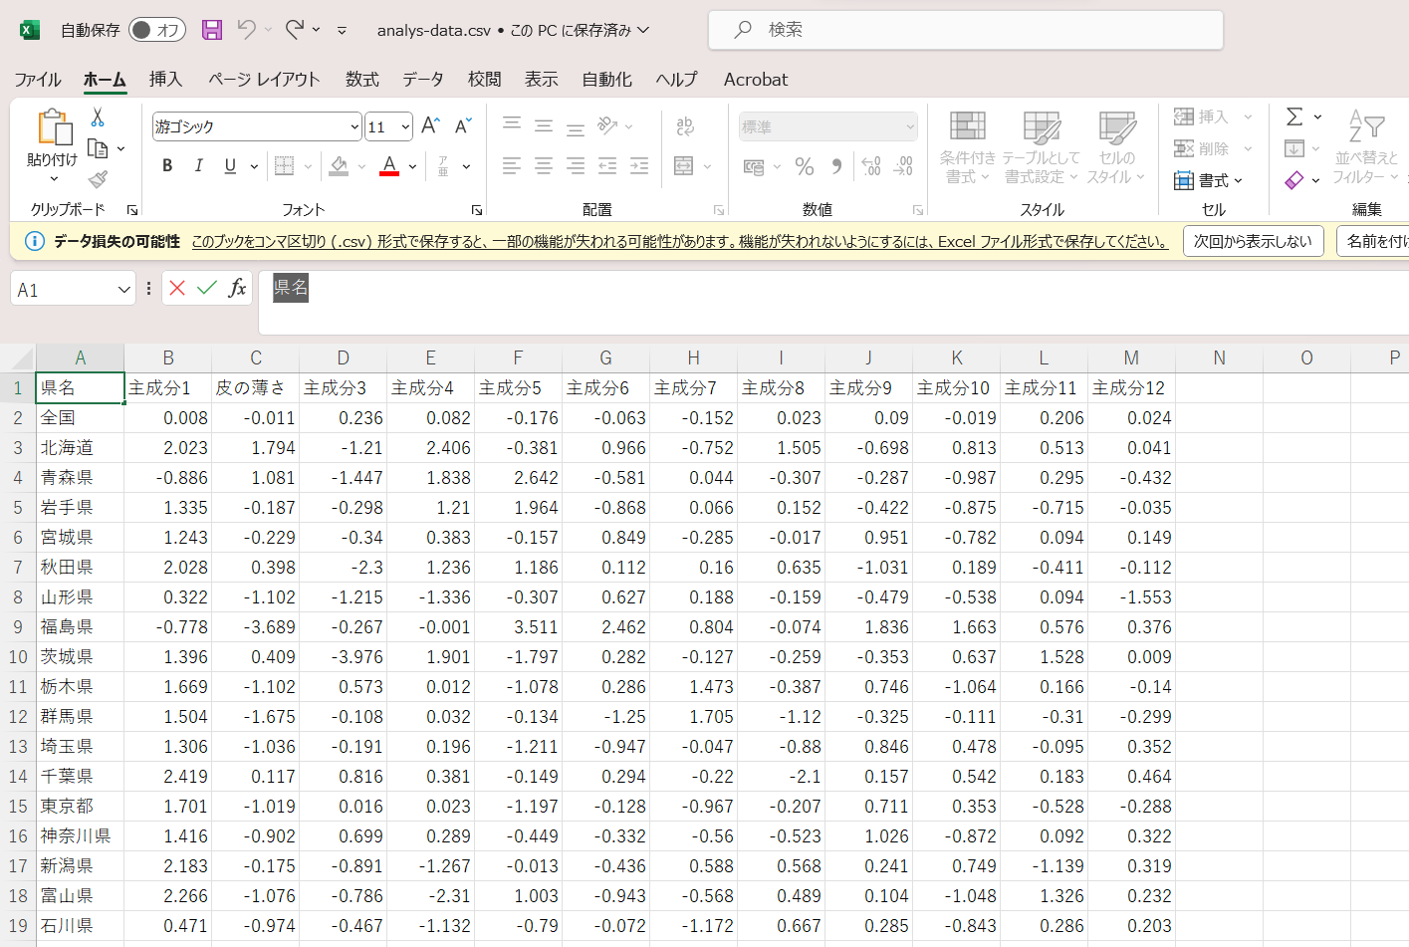This screenshot has width=1409, height=947.
Task: Toggle Bold formatting button
Action: 167,165
